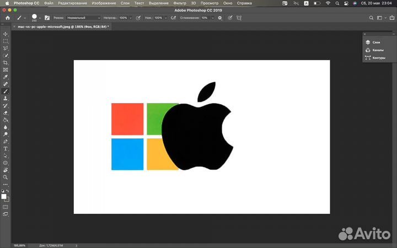The image size is (397, 248).
Task: Toggle the Brush Settings panel
Action: pyautogui.click(x=47, y=18)
